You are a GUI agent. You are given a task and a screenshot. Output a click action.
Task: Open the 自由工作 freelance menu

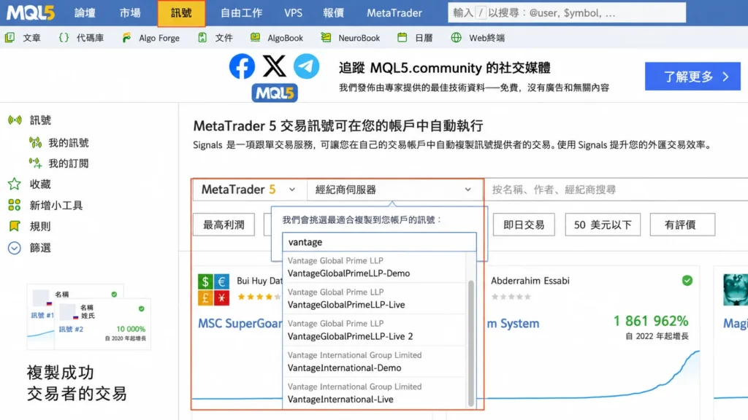[x=241, y=13]
